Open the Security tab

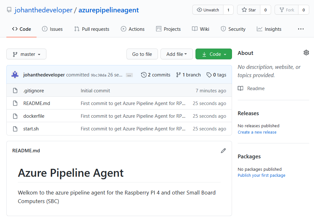[x=233, y=29]
